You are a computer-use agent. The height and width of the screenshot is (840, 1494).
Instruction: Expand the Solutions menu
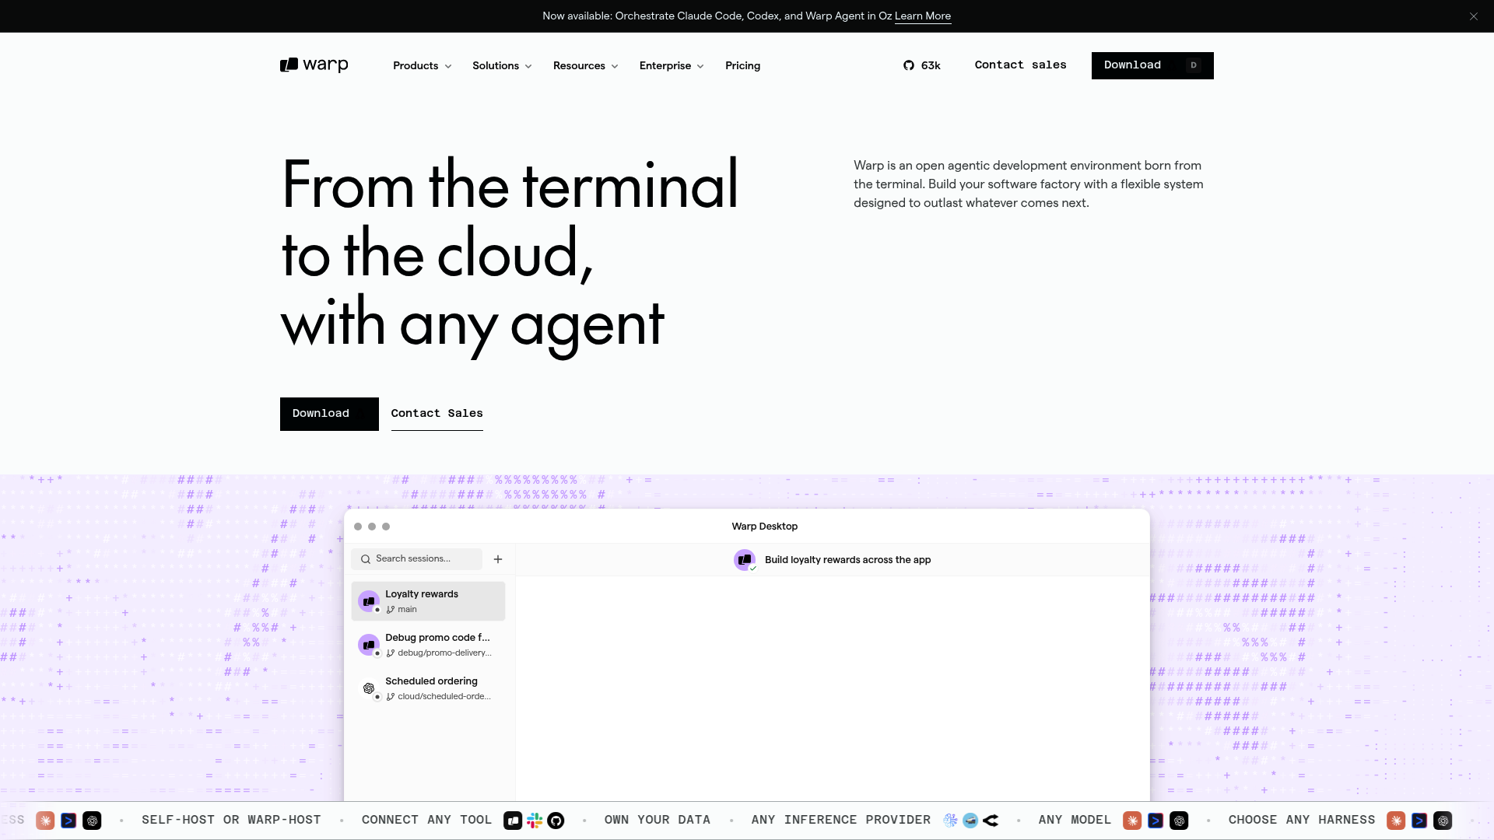502,66
